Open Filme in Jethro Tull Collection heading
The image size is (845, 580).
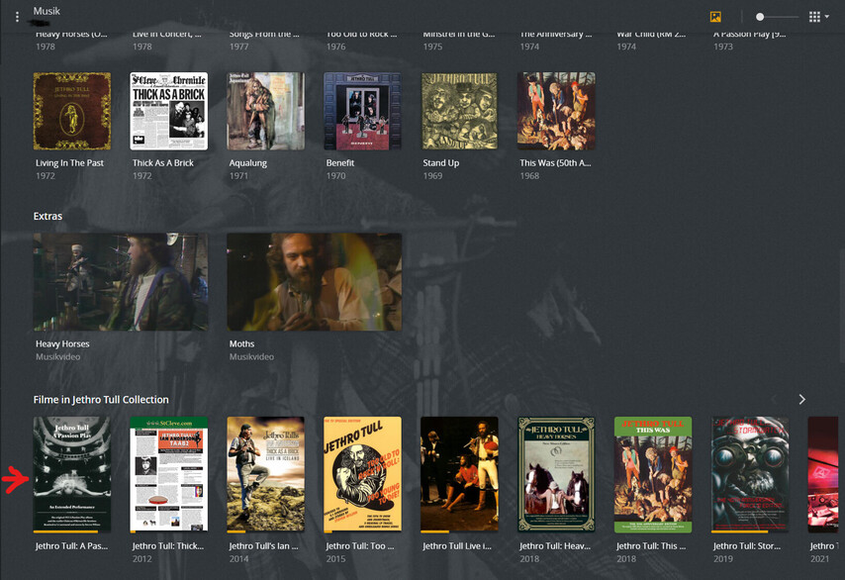(101, 400)
